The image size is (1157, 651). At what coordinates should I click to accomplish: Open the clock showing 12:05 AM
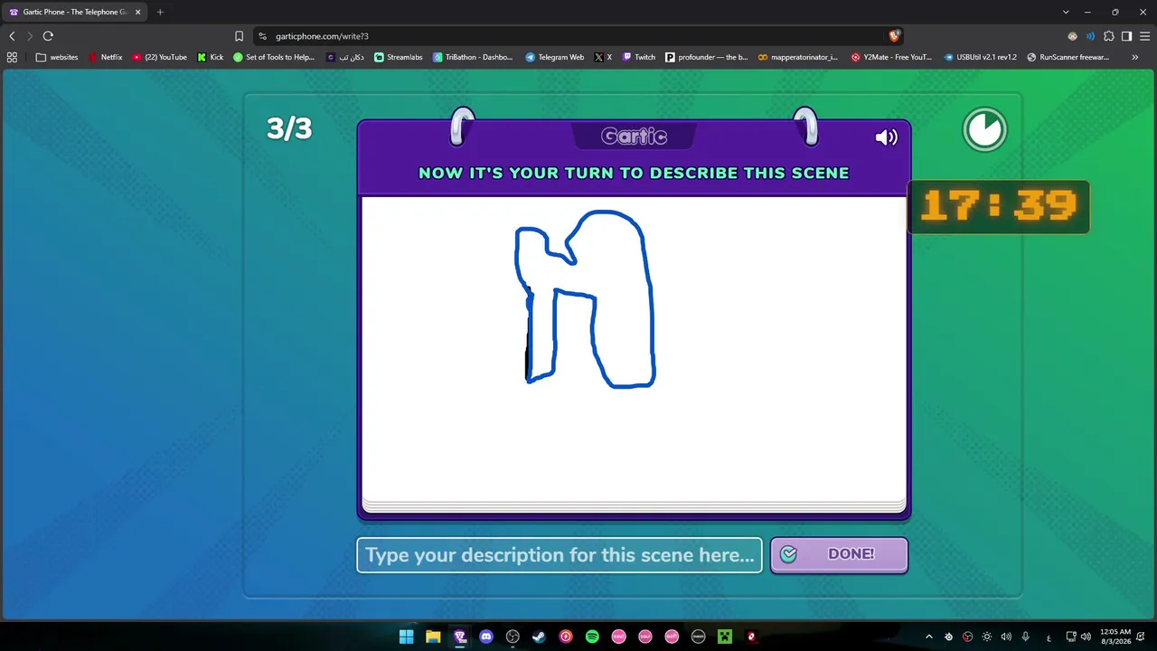click(1115, 637)
